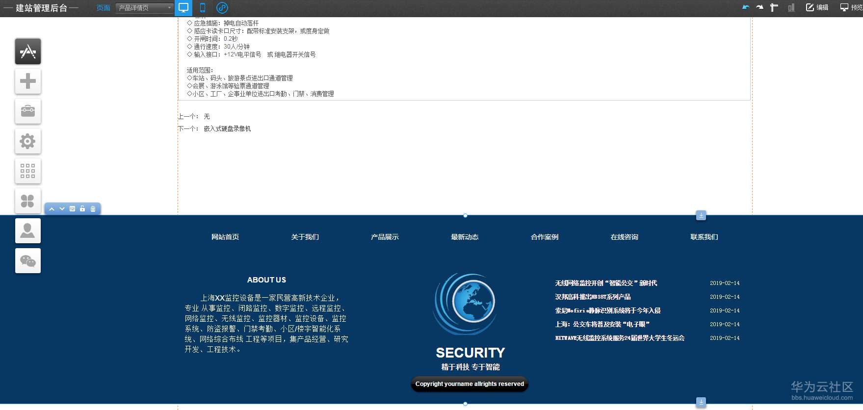
Task: Open the mini-program view icon
Action: [222, 8]
